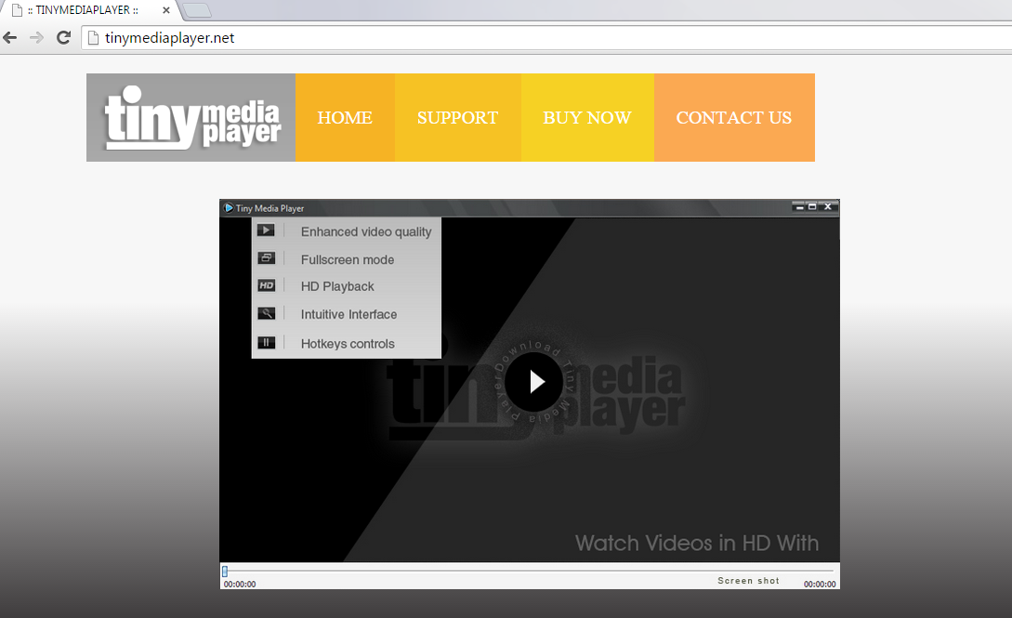Screen dimensions: 1012x618
Task: Reload the page with the refresh icon
Action: [x=63, y=37]
